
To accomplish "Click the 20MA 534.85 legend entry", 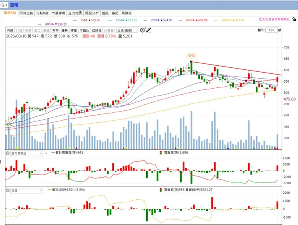I will [x=158, y=20].
